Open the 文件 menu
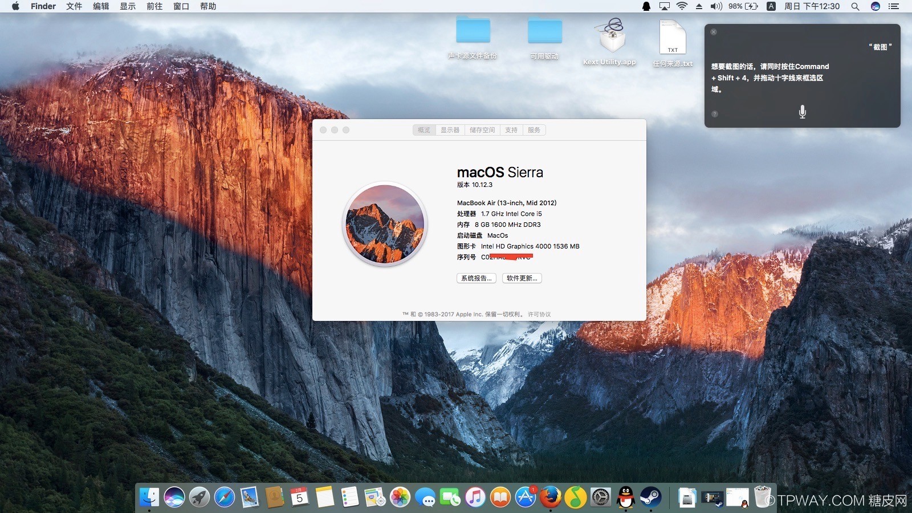Screen dimensions: 912x513 pyautogui.click(x=74, y=6)
